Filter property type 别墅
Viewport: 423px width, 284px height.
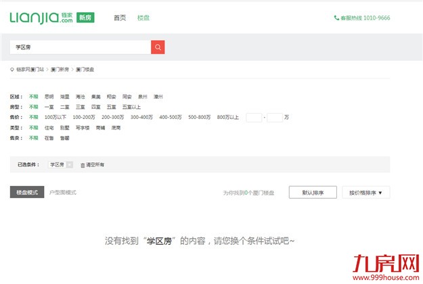(x=65, y=128)
